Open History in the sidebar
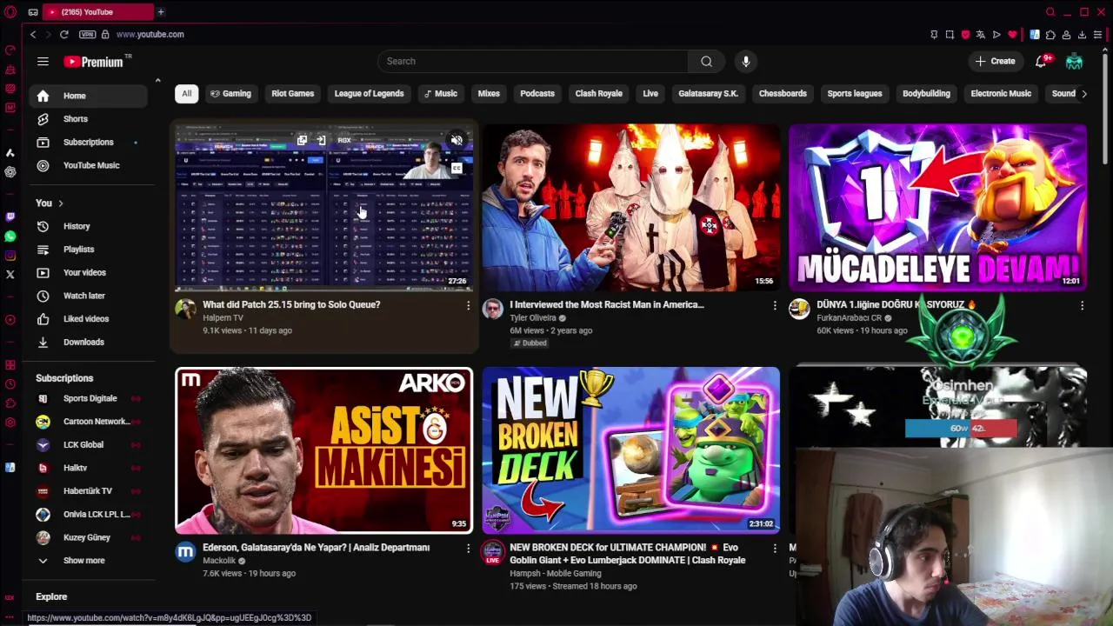This screenshot has height=626, width=1113. (89, 226)
